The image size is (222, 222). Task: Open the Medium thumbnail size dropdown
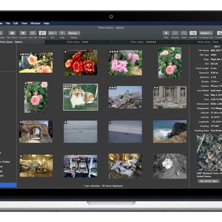click(206, 33)
